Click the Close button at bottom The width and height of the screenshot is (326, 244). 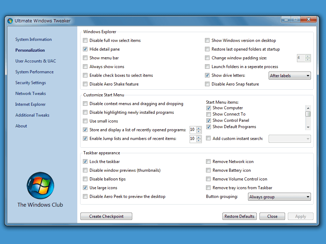pyautogui.click(x=272, y=216)
